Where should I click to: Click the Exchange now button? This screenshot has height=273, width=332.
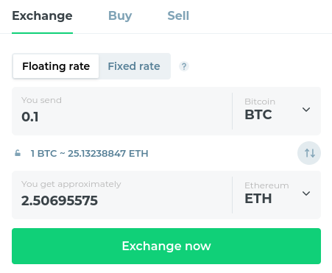[166, 246]
